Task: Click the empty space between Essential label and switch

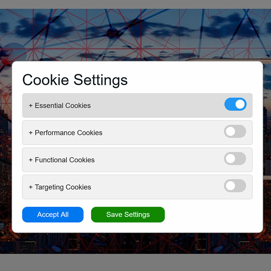Action: (155, 106)
